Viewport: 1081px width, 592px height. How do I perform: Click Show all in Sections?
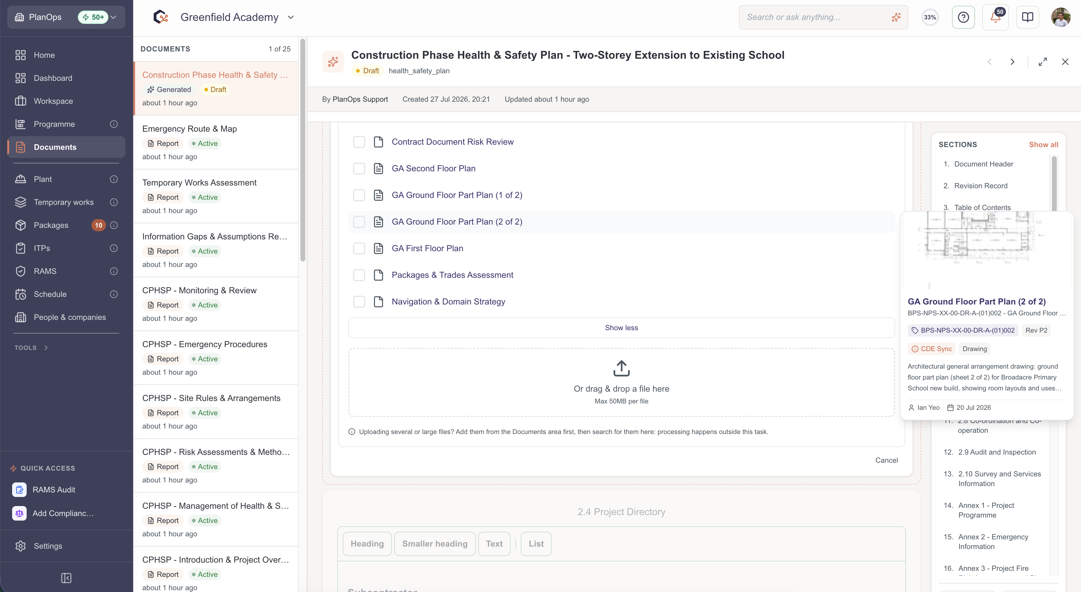(1043, 144)
